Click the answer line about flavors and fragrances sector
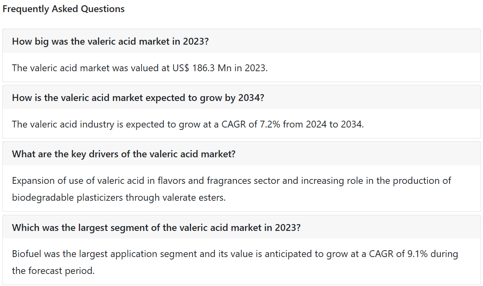This screenshot has width=483, height=286. pyautogui.click(x=231, y=181)
